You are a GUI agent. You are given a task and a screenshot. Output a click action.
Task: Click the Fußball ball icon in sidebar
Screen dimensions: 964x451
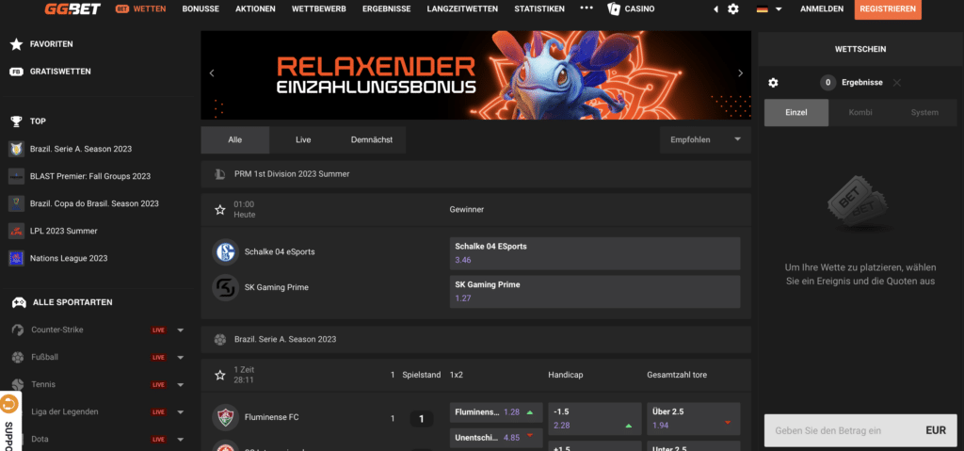[x=18, y=357]
